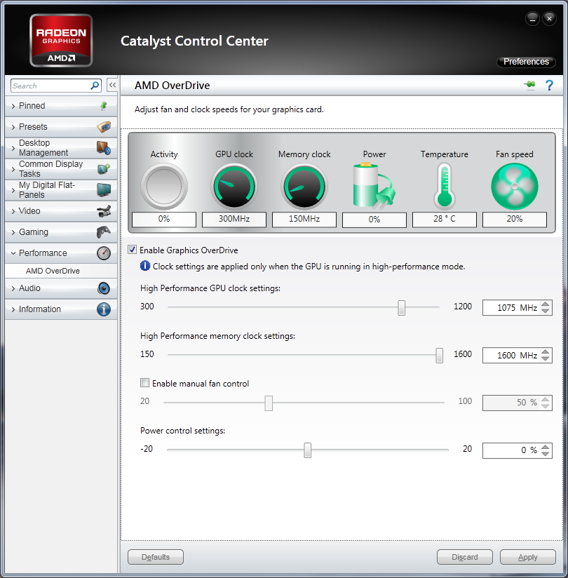Decrease the GPU clock with the down arrow
The width and height of the screenshot is (568, 578).
(546, 311)
